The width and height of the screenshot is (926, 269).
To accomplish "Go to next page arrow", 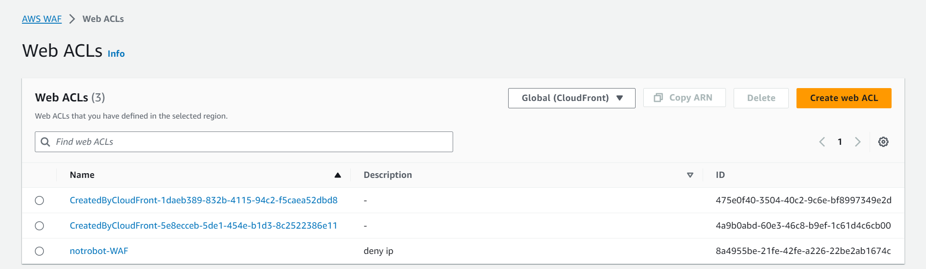I will pos(858,142).
